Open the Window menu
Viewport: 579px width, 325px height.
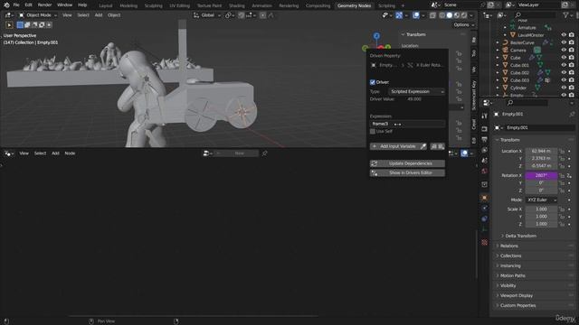[64, 5]
